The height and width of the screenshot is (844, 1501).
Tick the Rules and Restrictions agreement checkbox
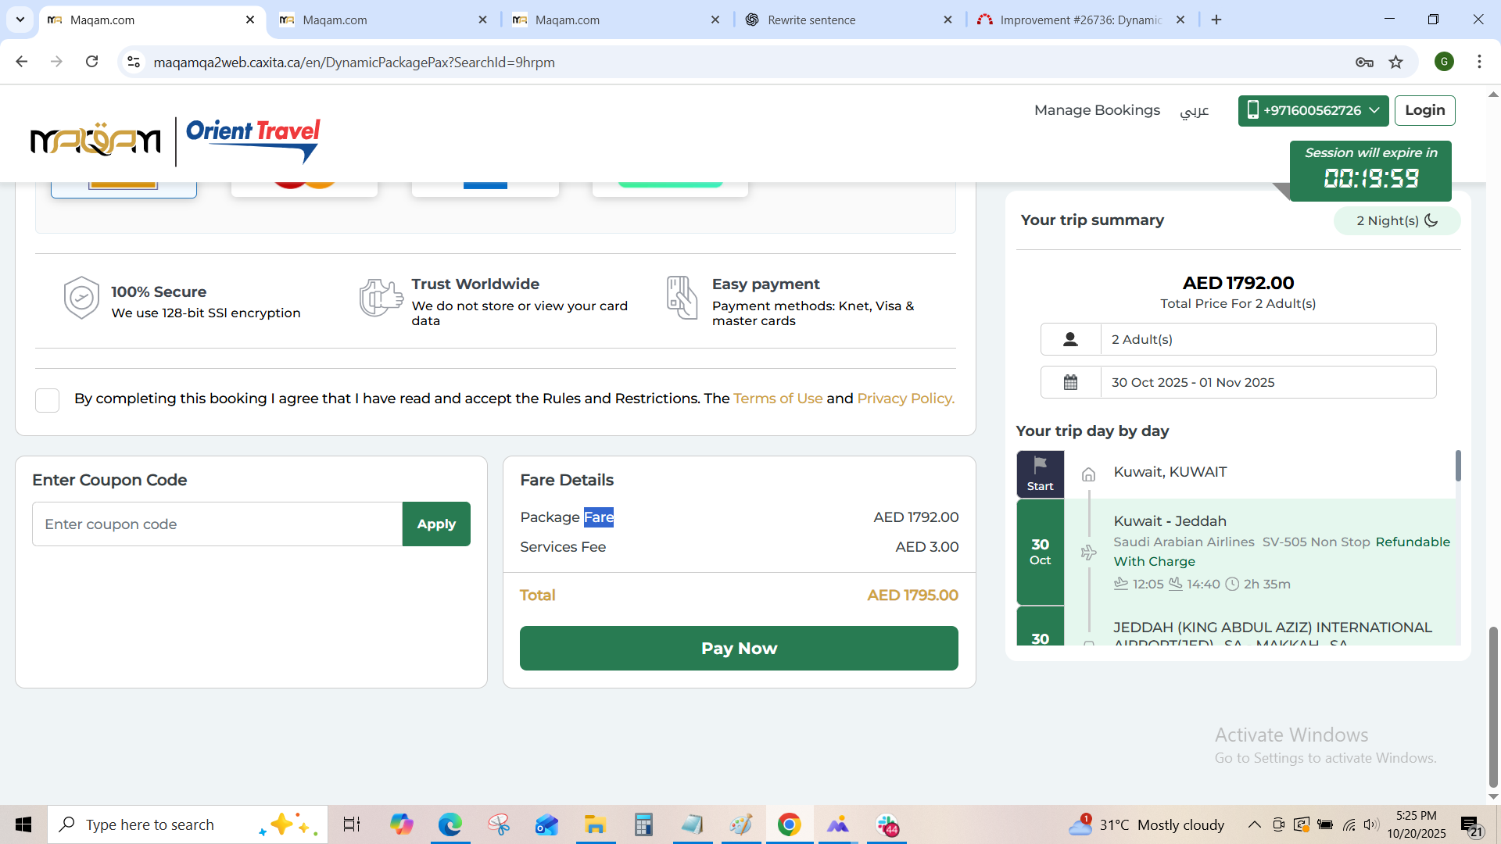point(48,400)
